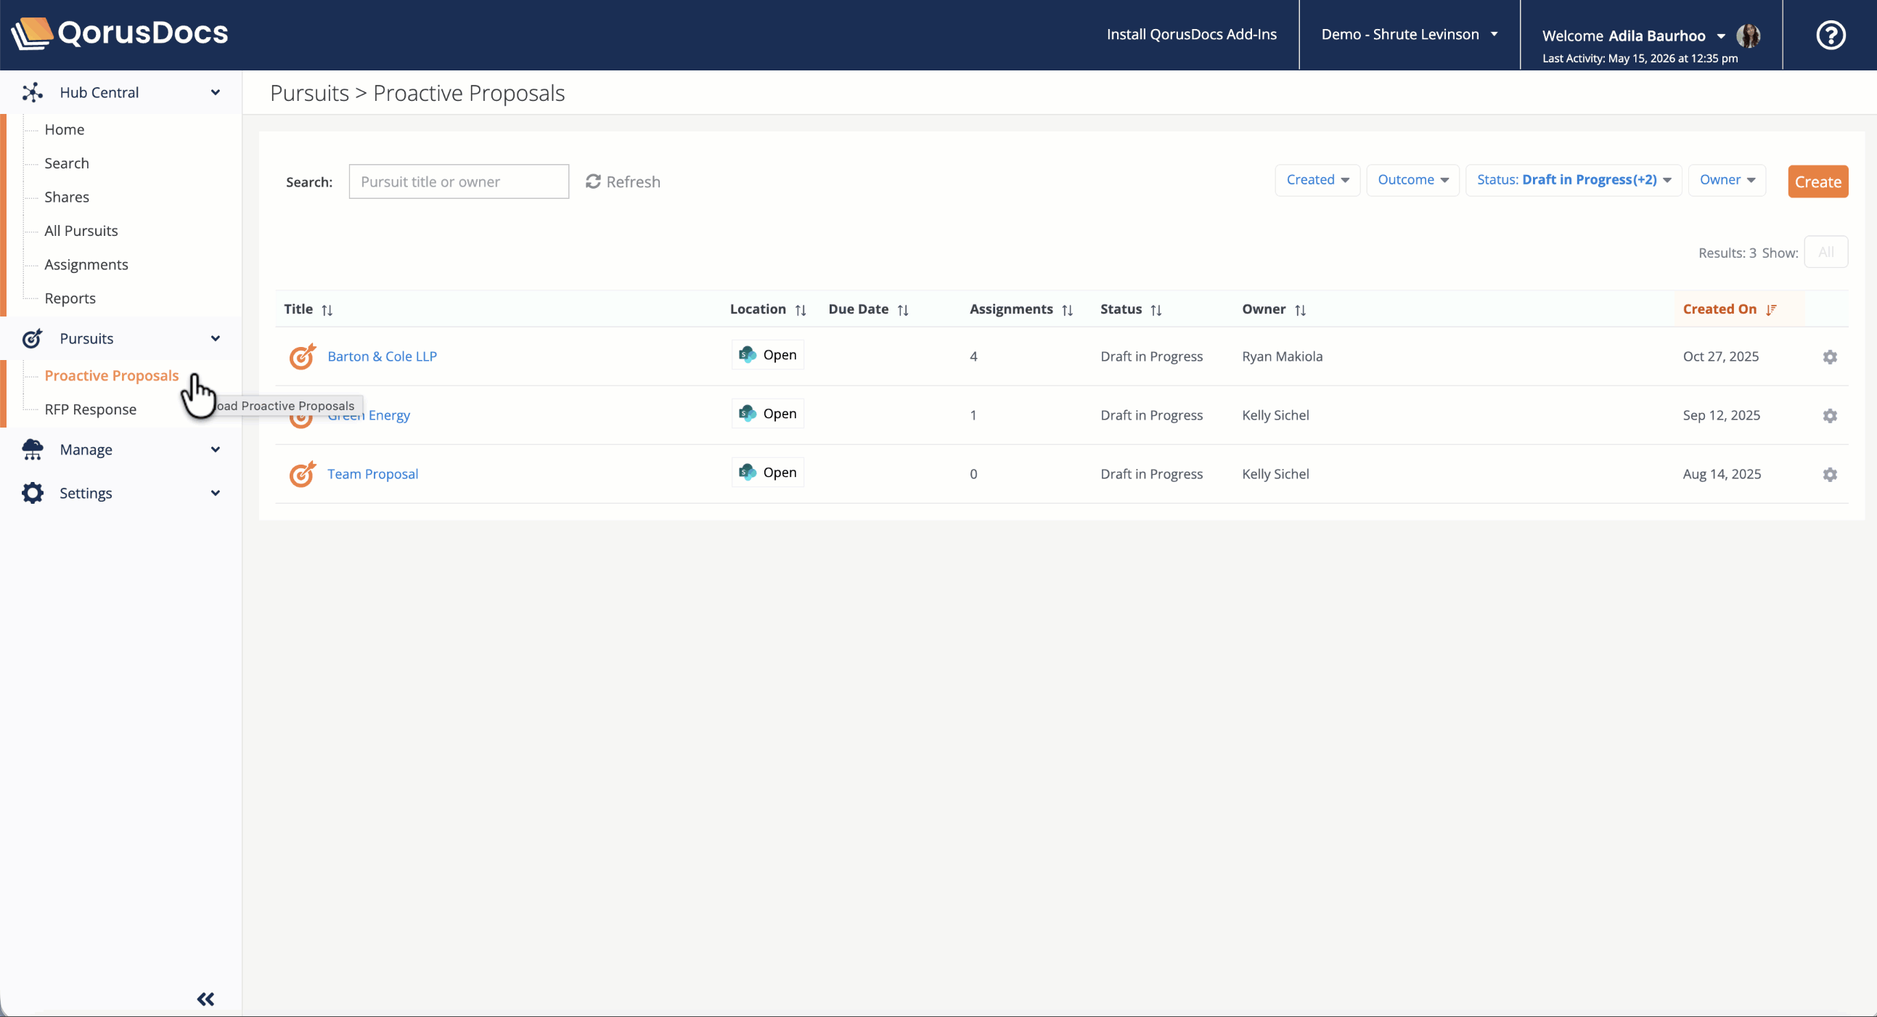Image resolution: width=1877 pixels, height=1017 pixels.
Task: Click Install QorusDocs Add-Ins link
Action: point(1191,34)
